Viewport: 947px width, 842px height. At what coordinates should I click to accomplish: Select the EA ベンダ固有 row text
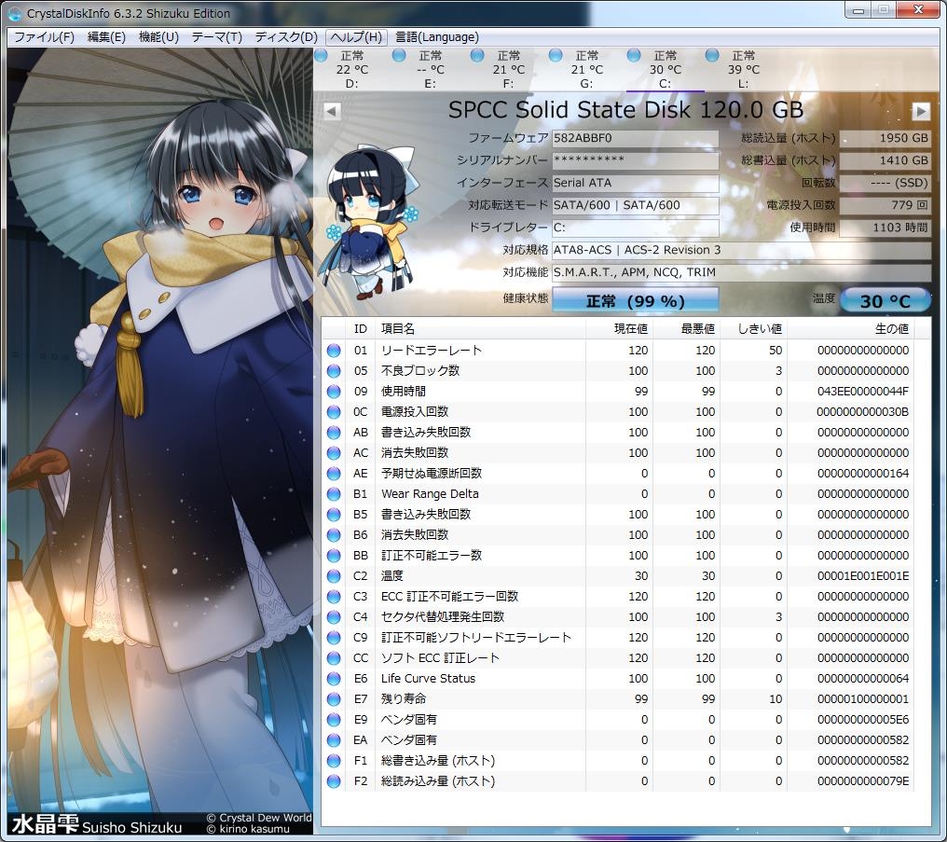409,740
